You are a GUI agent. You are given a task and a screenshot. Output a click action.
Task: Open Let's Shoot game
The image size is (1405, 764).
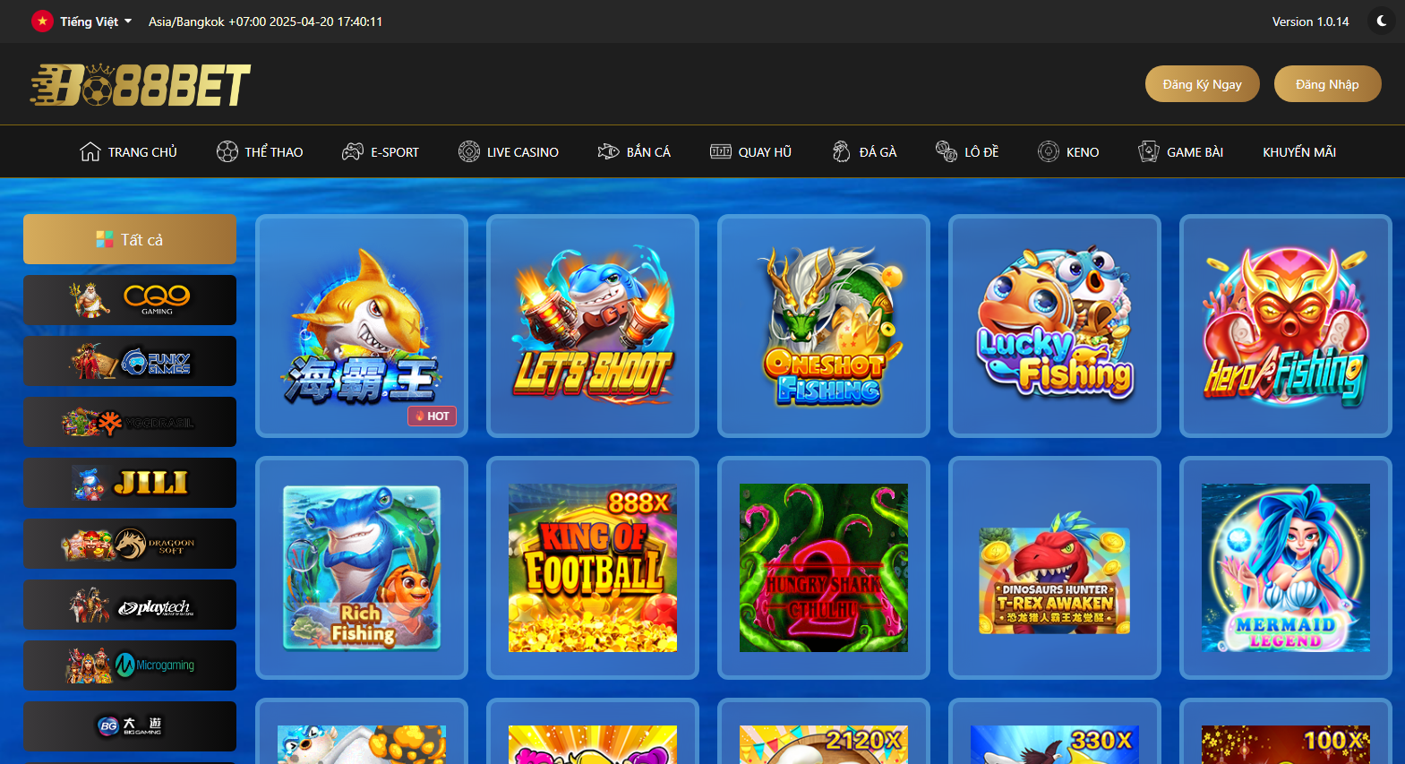[593, 326]
